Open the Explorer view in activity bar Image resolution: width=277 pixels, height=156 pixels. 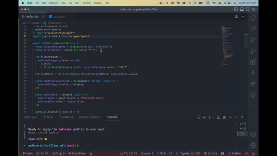coord(253,18)
